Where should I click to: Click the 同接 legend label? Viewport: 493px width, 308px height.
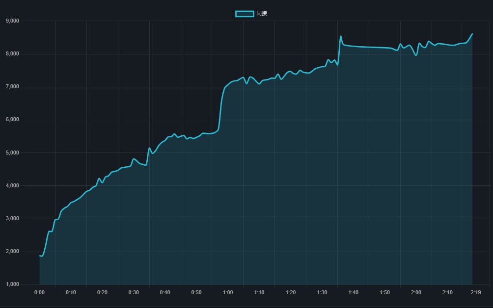coord(262,13)
